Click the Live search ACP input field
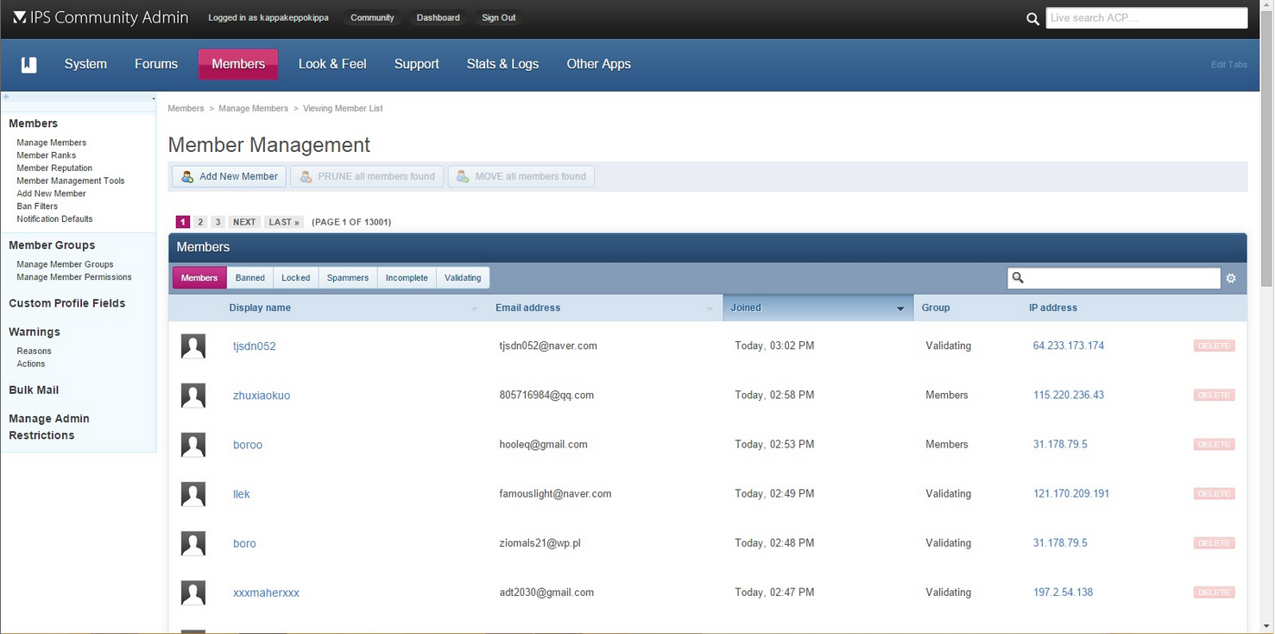The width and height of the screenshot is (1275, 634). click(1146, 18)
